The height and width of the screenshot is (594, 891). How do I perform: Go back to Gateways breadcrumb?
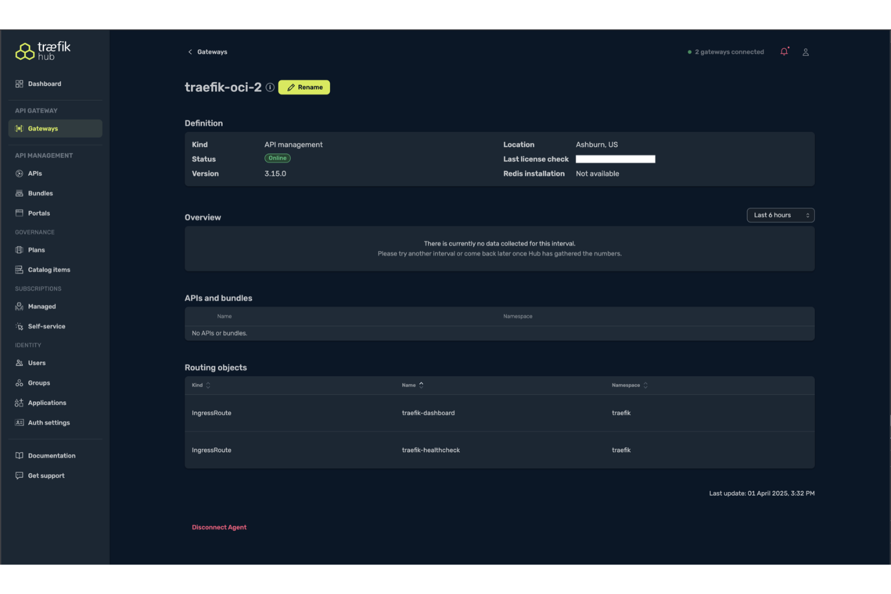pyautogui.click(x=212, y=52)
